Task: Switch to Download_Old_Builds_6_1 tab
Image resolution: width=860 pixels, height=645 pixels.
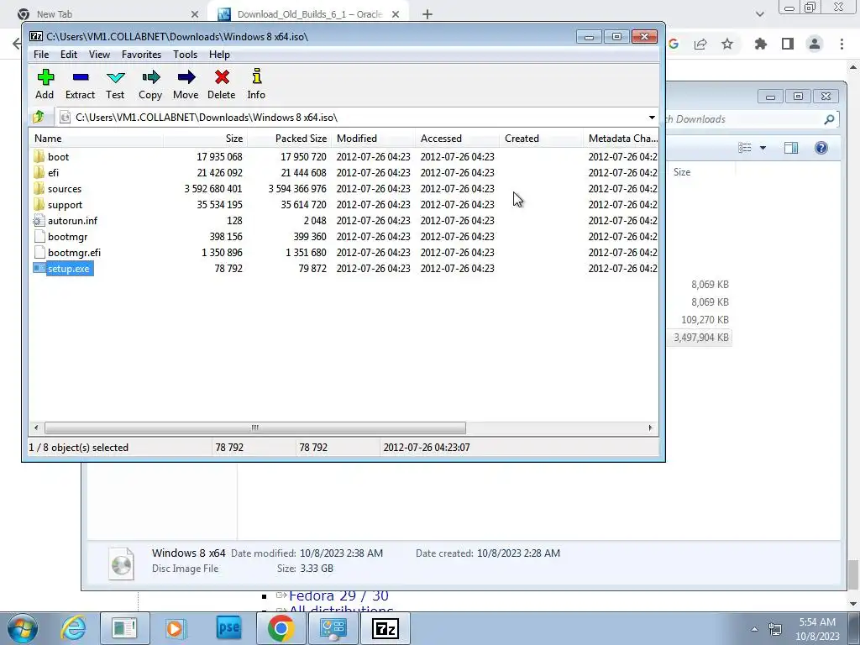Action: (x=309, y=14)
